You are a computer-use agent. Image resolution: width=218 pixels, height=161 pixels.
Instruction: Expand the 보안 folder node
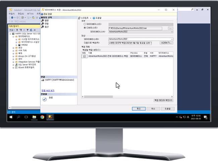coord(13,48)
